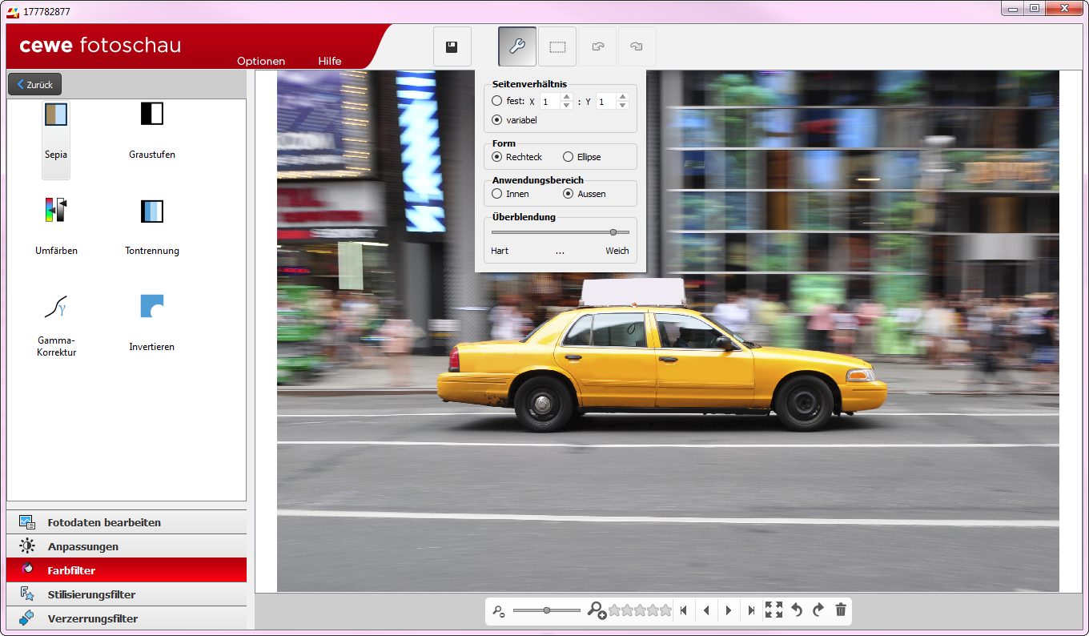Toggle the wrench settings tool button
The width and height of the screenshot is (1089, 636).
click(x=517, y=46)
